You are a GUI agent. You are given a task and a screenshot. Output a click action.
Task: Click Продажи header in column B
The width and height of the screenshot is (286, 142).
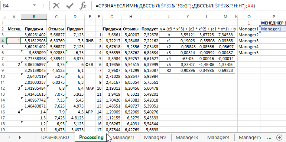click(34, 29)
